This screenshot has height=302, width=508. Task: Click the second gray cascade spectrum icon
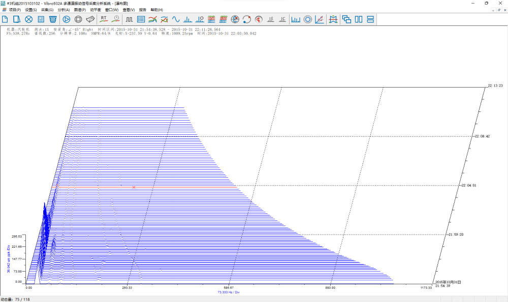(282, 19)
